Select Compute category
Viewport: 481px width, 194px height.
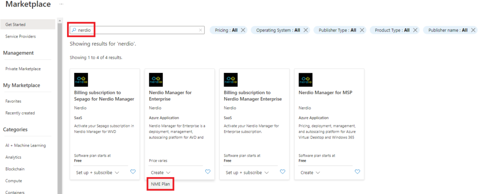tap(14, 181)
